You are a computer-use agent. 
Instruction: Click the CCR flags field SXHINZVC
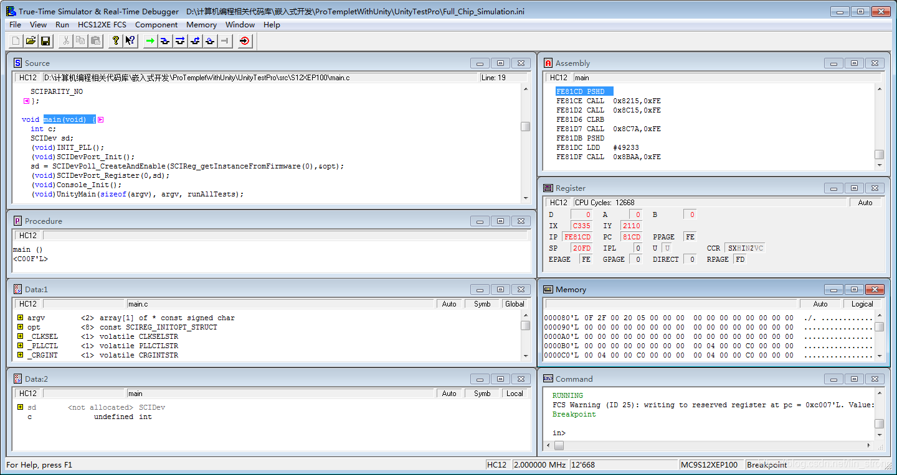tap(745, 248)
